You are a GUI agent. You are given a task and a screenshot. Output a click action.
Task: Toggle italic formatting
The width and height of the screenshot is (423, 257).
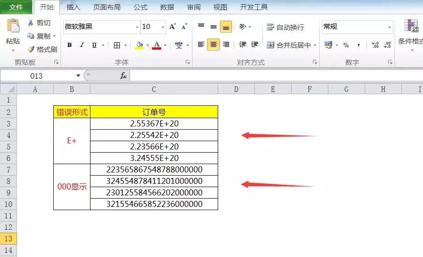click(x=82, y=45)
